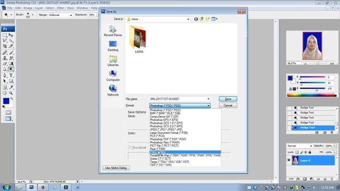
Task: Toggle lock position icon in Layers
Action: [x=305, y=152]
